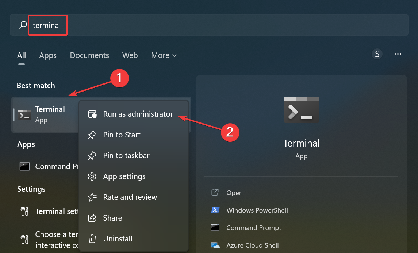Click the large Terminal icon in preview pane

[x=301, y=110]
